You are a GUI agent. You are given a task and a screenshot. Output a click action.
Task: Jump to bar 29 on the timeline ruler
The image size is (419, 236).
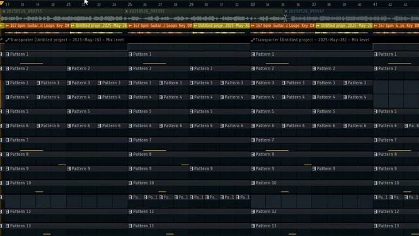[x=191, y=5]
